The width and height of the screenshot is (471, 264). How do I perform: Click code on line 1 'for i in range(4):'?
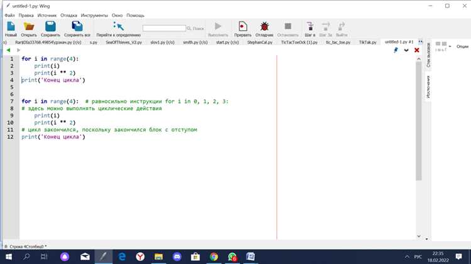pyautogui.click(x=50, y=59)
